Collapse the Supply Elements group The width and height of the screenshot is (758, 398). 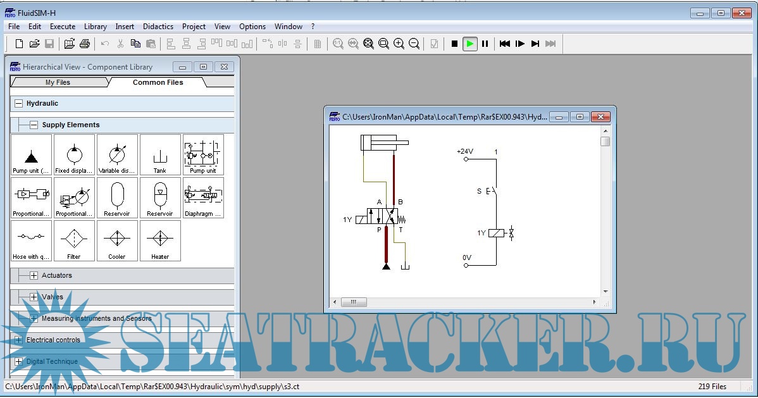[x=34, y=125]
